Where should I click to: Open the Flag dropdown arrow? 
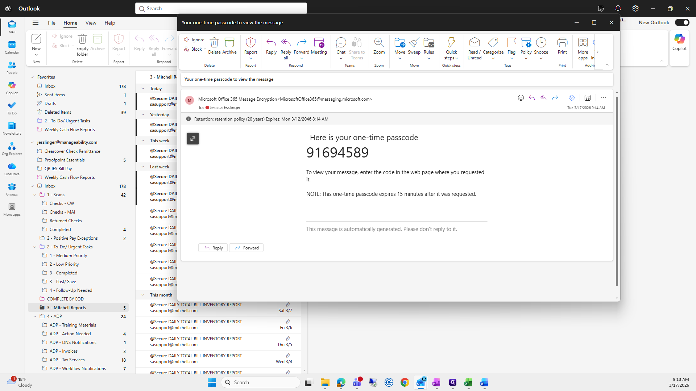[x=511, y=59]
